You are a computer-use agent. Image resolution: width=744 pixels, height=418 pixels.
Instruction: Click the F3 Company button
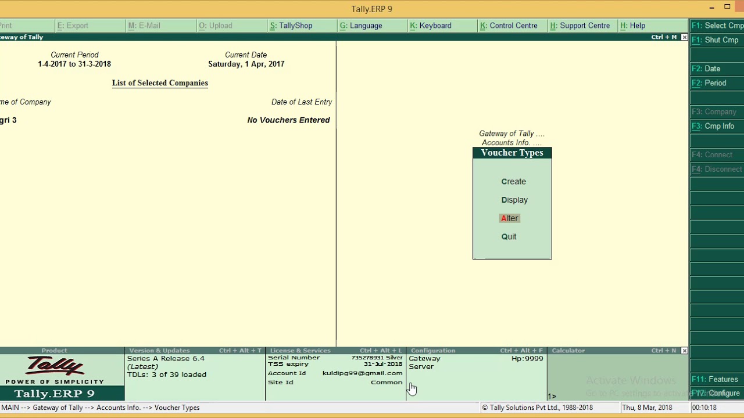[717, 111]
